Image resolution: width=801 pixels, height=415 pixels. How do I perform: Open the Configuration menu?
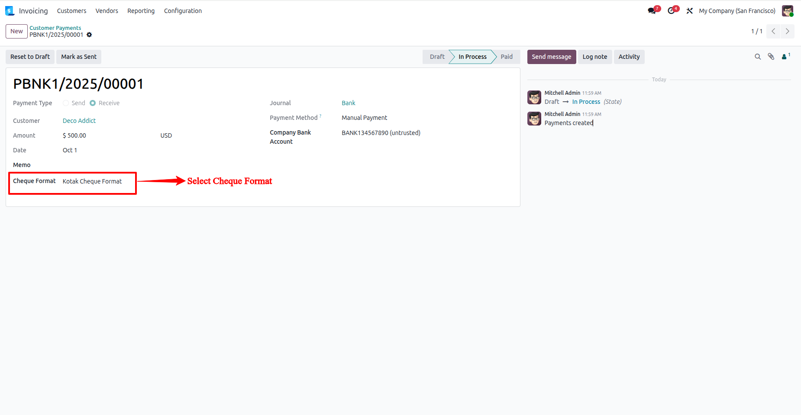(183, 11)
